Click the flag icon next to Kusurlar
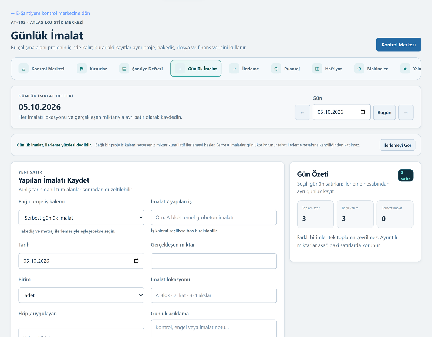The height and width of the screenshot is (337, 432). point(82,69)
